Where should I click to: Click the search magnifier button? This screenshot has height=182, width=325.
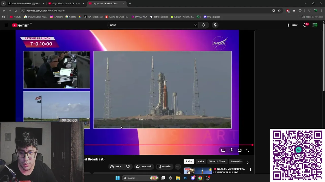click(x=204, y=25)
